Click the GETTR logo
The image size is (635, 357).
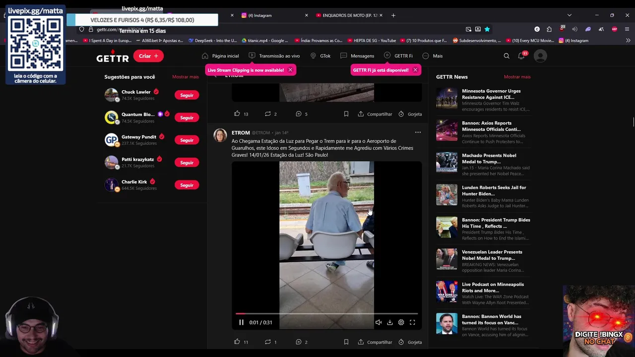113,57
